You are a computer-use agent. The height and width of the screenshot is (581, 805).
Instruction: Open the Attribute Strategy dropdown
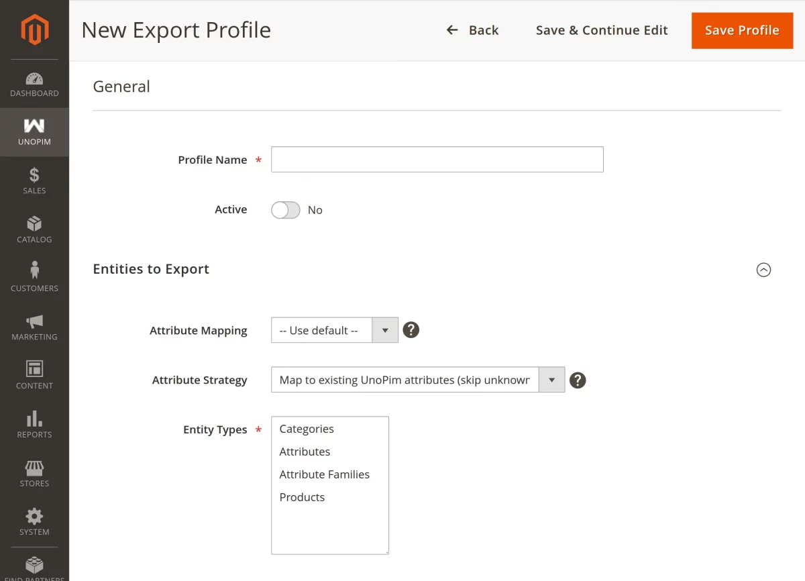click(418, 380)
